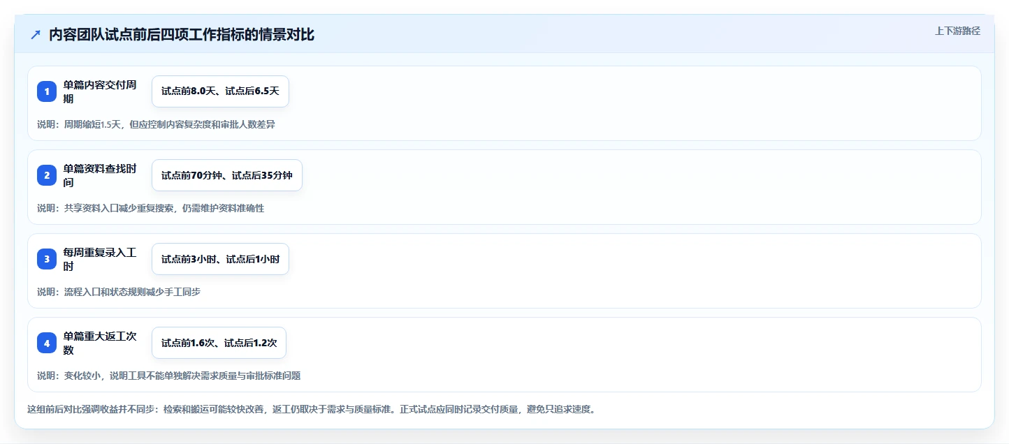Click the number 1 badge for 单篇内容交付周期
This screenshot has width=1009, height=444.
tap(47, 91)
